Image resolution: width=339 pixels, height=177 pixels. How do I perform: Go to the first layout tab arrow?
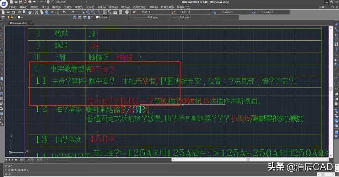(x=6, y=159)
